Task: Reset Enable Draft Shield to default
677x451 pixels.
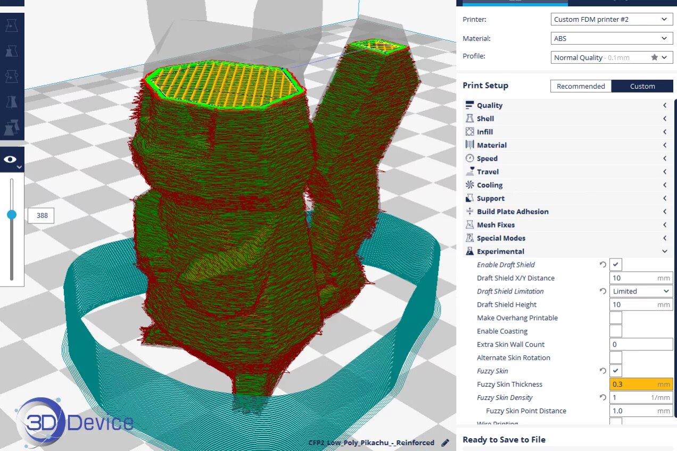Action: click(602, 264)
